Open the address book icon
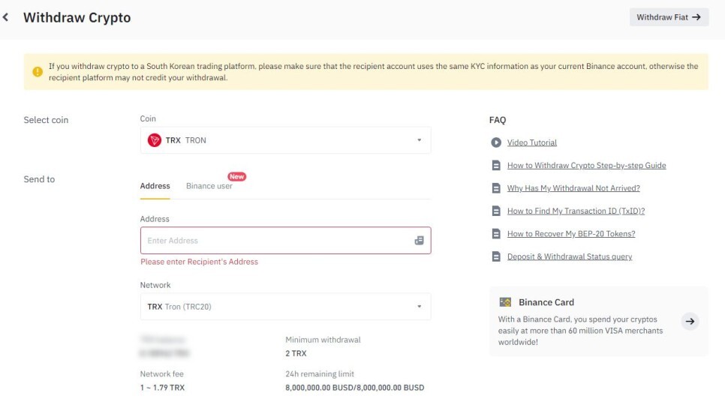The image size is (725, 408). (x=419, y=240)
